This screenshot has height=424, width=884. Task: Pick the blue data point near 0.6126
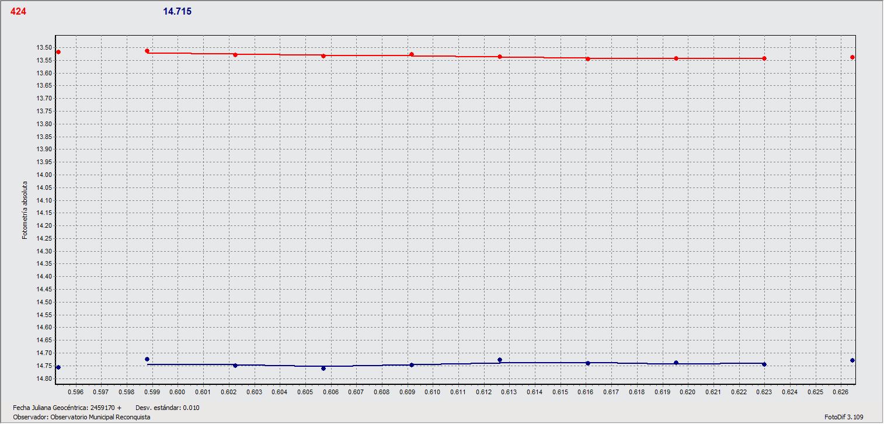click(500, 360)
